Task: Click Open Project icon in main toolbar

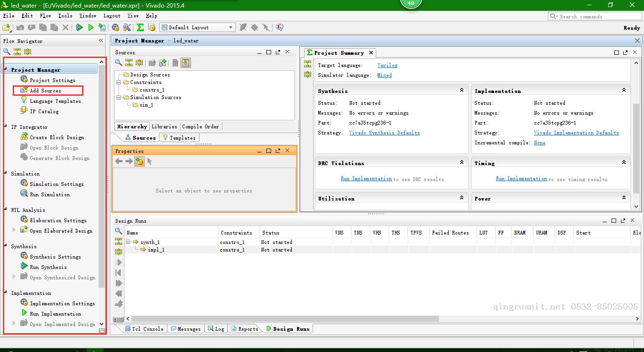Action: 7,28
